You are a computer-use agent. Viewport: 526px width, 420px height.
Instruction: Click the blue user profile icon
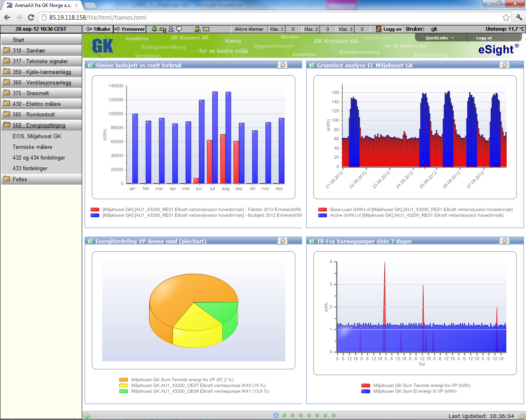(x=171, y=29)
